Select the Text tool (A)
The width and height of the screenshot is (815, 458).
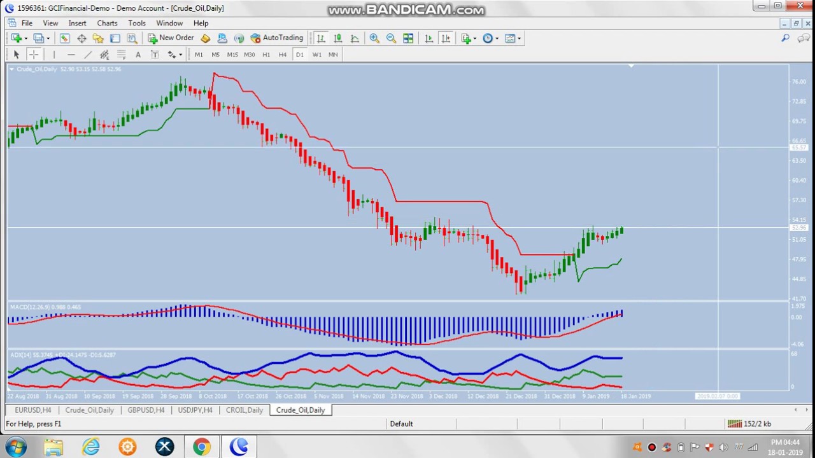[x=138, y=55]
